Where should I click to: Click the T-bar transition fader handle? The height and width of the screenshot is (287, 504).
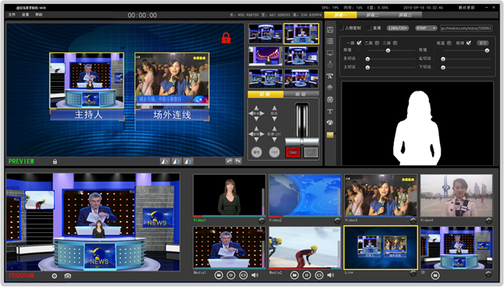tap(302, 142)
